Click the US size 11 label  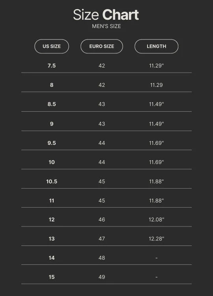(52, 200)
